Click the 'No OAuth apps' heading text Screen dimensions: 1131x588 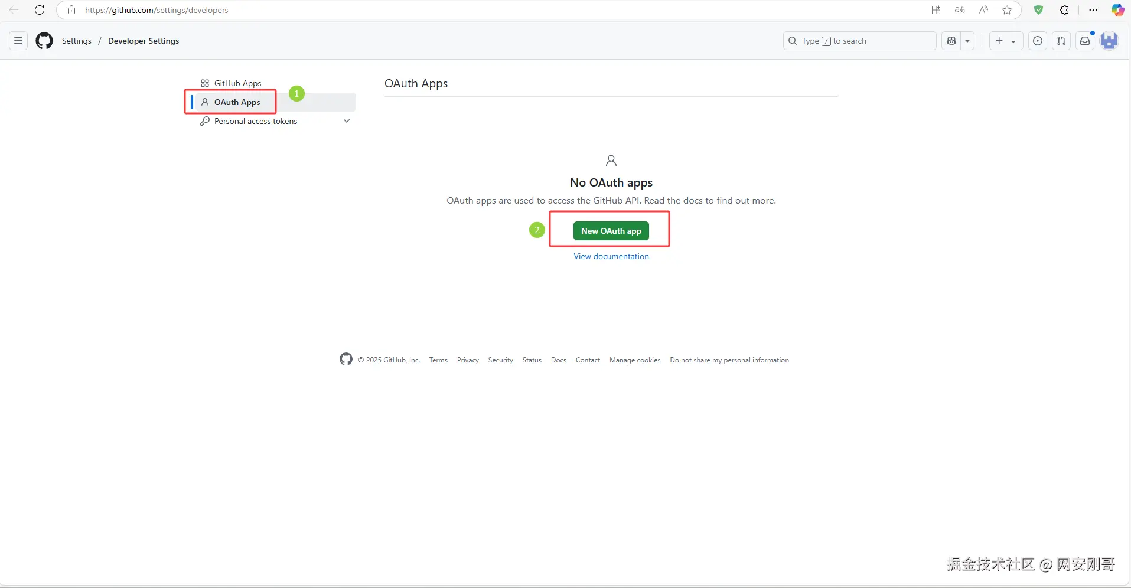click(611, 182)
